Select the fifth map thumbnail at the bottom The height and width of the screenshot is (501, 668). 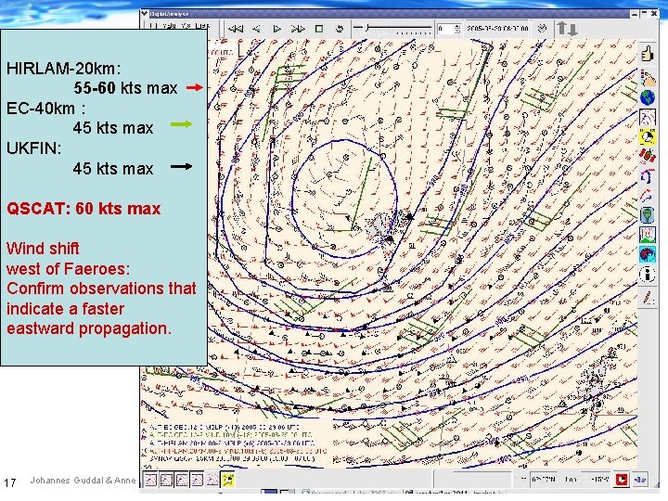[212, 481]
